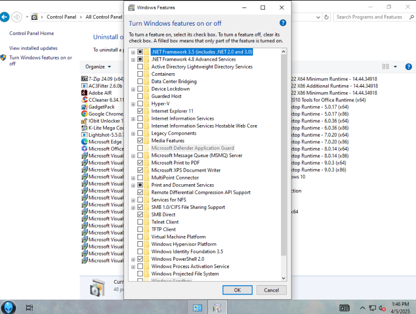Select the AC3Filter program icon
Viewport: 416px width, 314px height.
click(84, 86)
